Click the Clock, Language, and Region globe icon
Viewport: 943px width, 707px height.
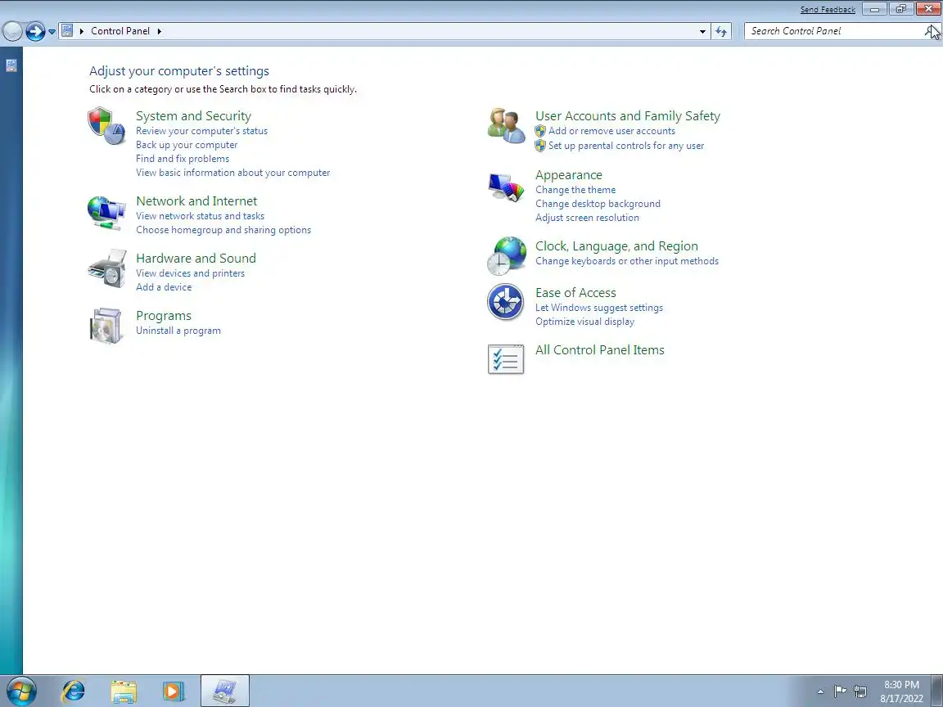point(507,255)
